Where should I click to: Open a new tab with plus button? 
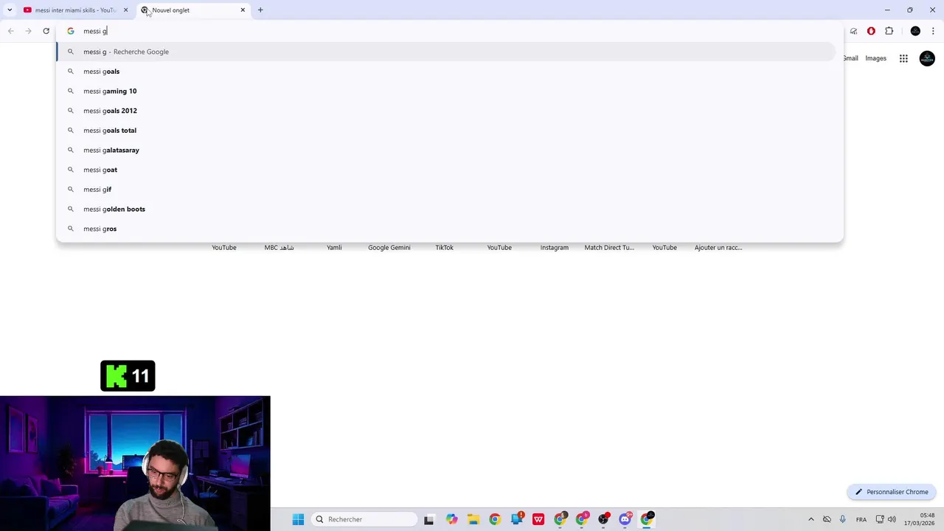coord(260,10)
